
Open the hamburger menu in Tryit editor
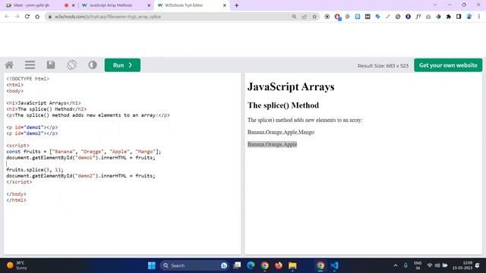(x=30, y=65)
